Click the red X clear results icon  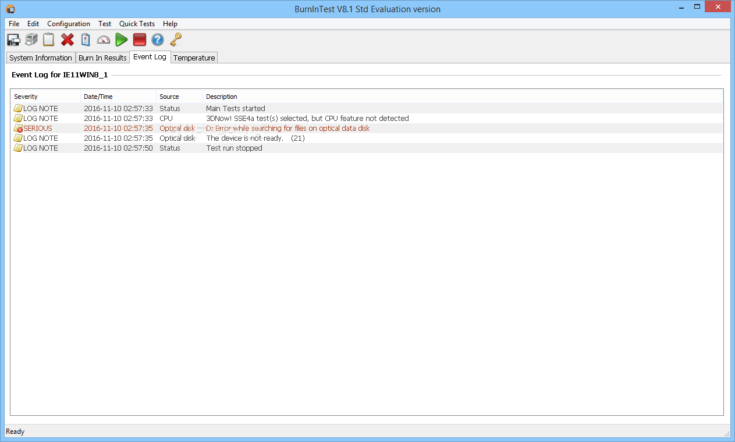pos(68,40)
